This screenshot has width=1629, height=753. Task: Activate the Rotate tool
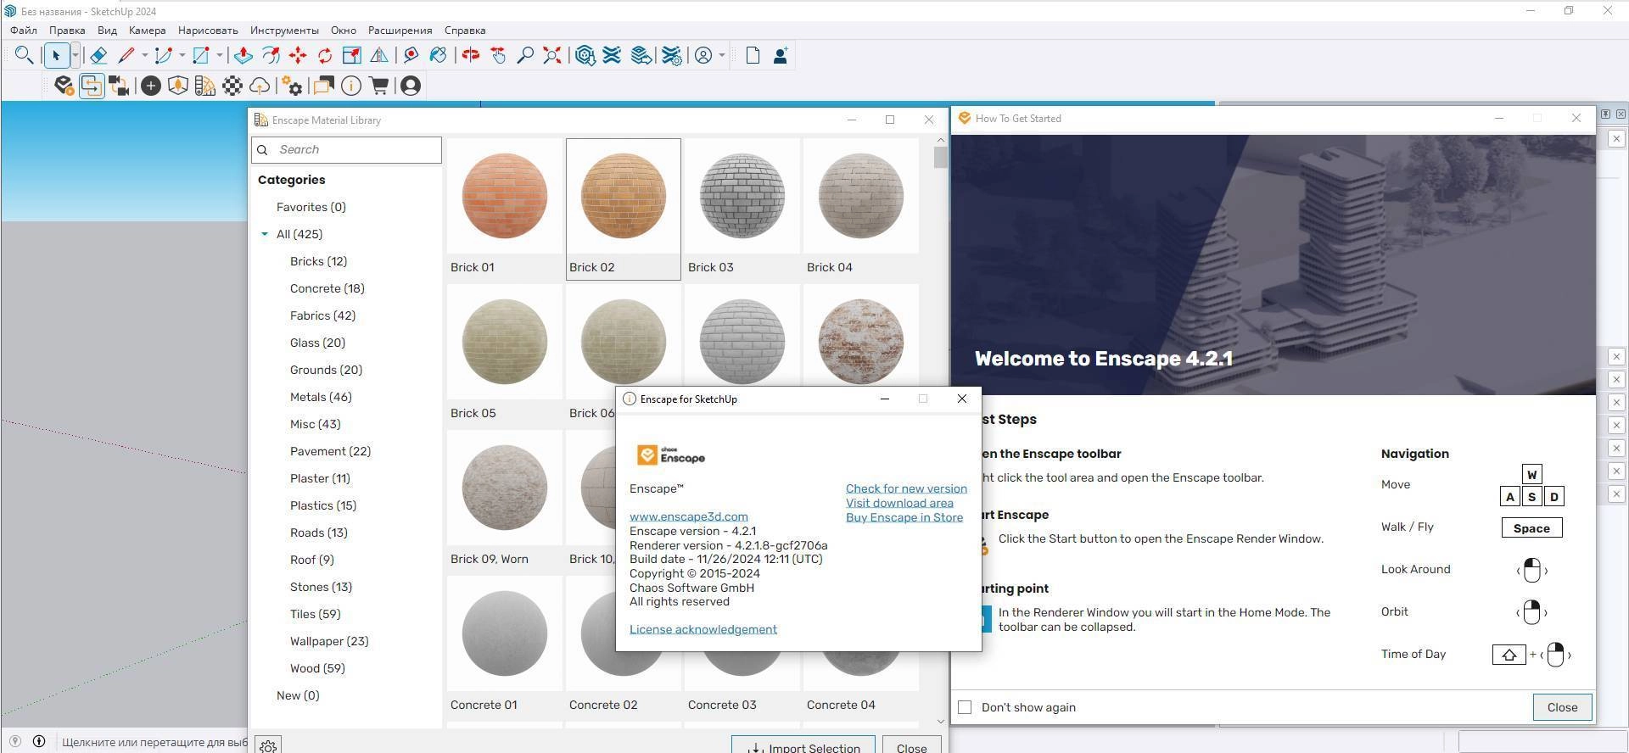point(325,55)
